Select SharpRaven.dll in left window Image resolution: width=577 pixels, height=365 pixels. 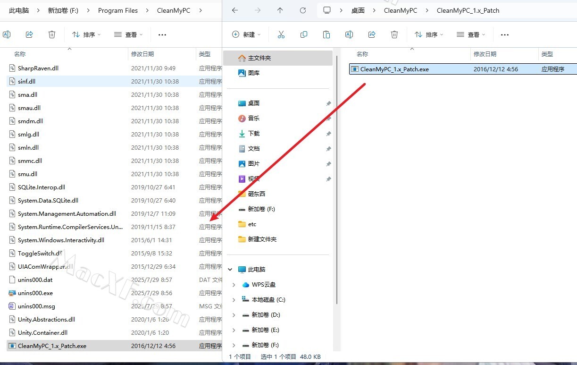(x=115, y=68)
